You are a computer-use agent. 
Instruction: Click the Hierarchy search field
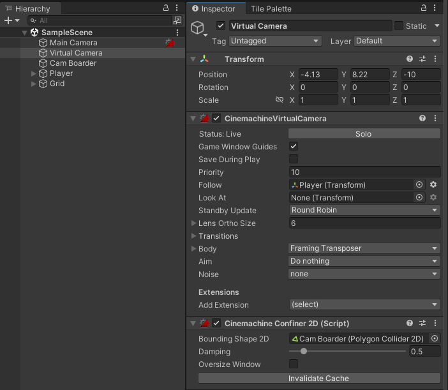tap(100, 20)
